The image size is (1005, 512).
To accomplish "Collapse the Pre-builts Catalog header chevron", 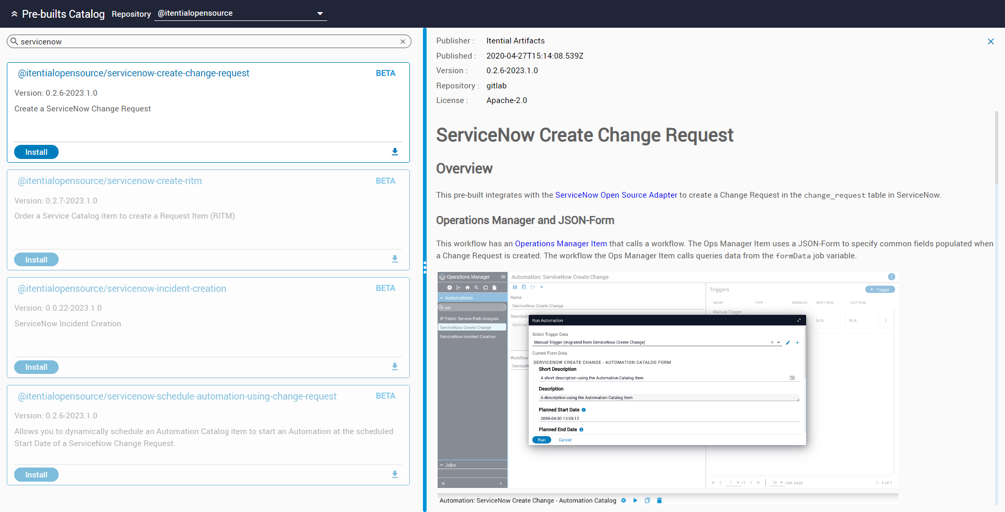I will coord(14,14).
